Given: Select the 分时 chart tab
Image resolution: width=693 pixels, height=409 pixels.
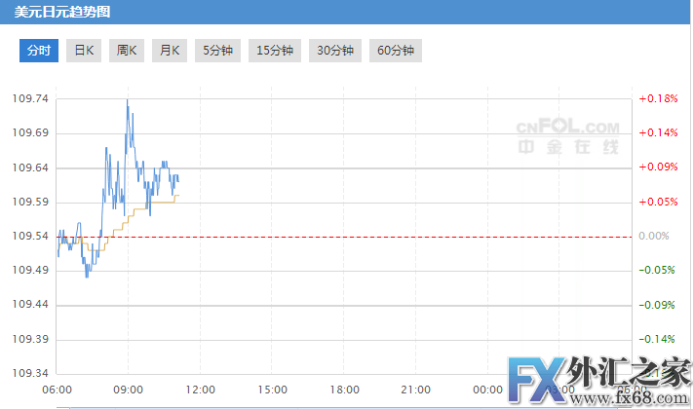Looking at the screenshot, I should [39, 51].
